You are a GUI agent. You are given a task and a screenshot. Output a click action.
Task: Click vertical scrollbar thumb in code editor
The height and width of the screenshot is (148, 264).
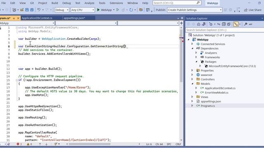click(181, 55)
